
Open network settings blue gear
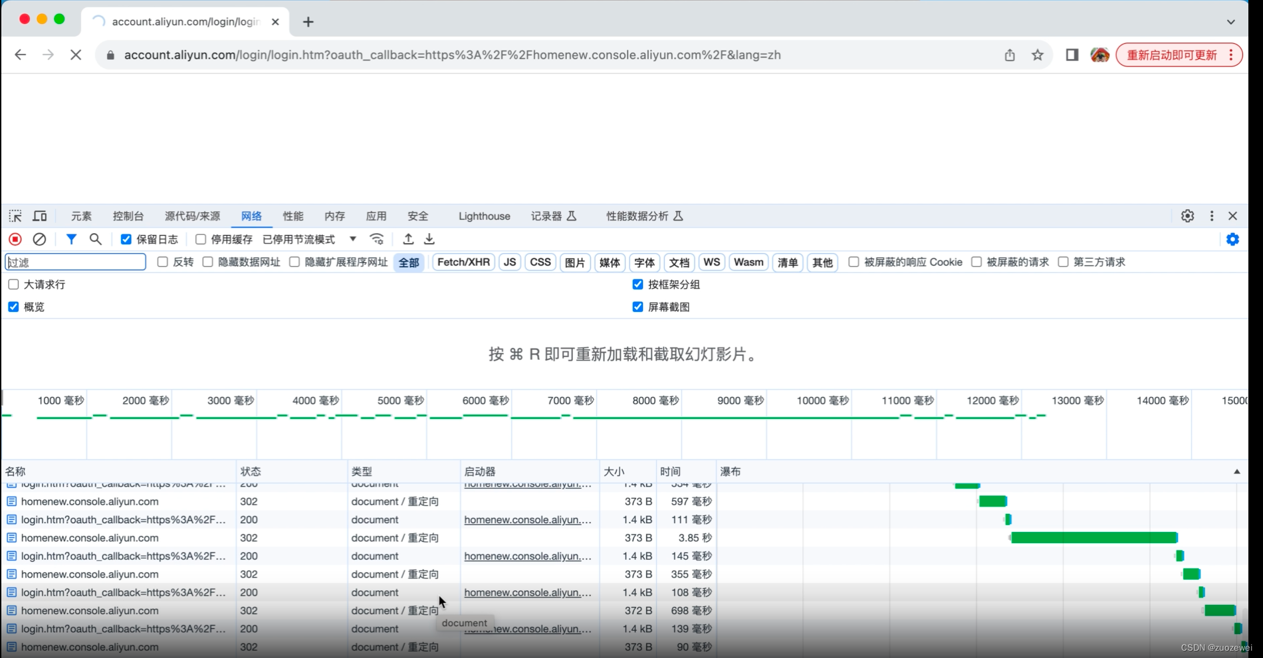(x=1233, y=239)
